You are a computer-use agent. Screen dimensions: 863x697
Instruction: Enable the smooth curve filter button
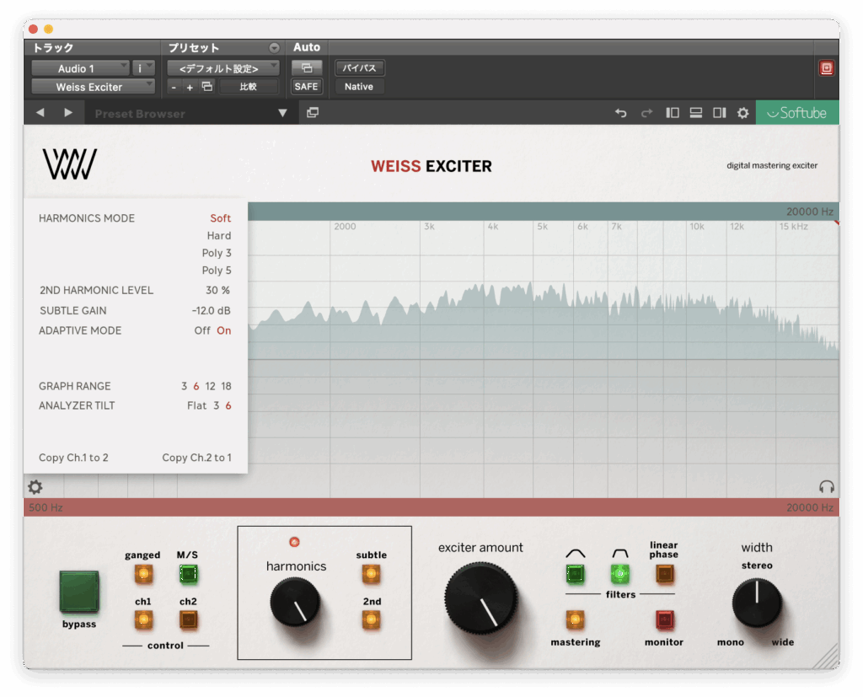click(x=575, y=574)
